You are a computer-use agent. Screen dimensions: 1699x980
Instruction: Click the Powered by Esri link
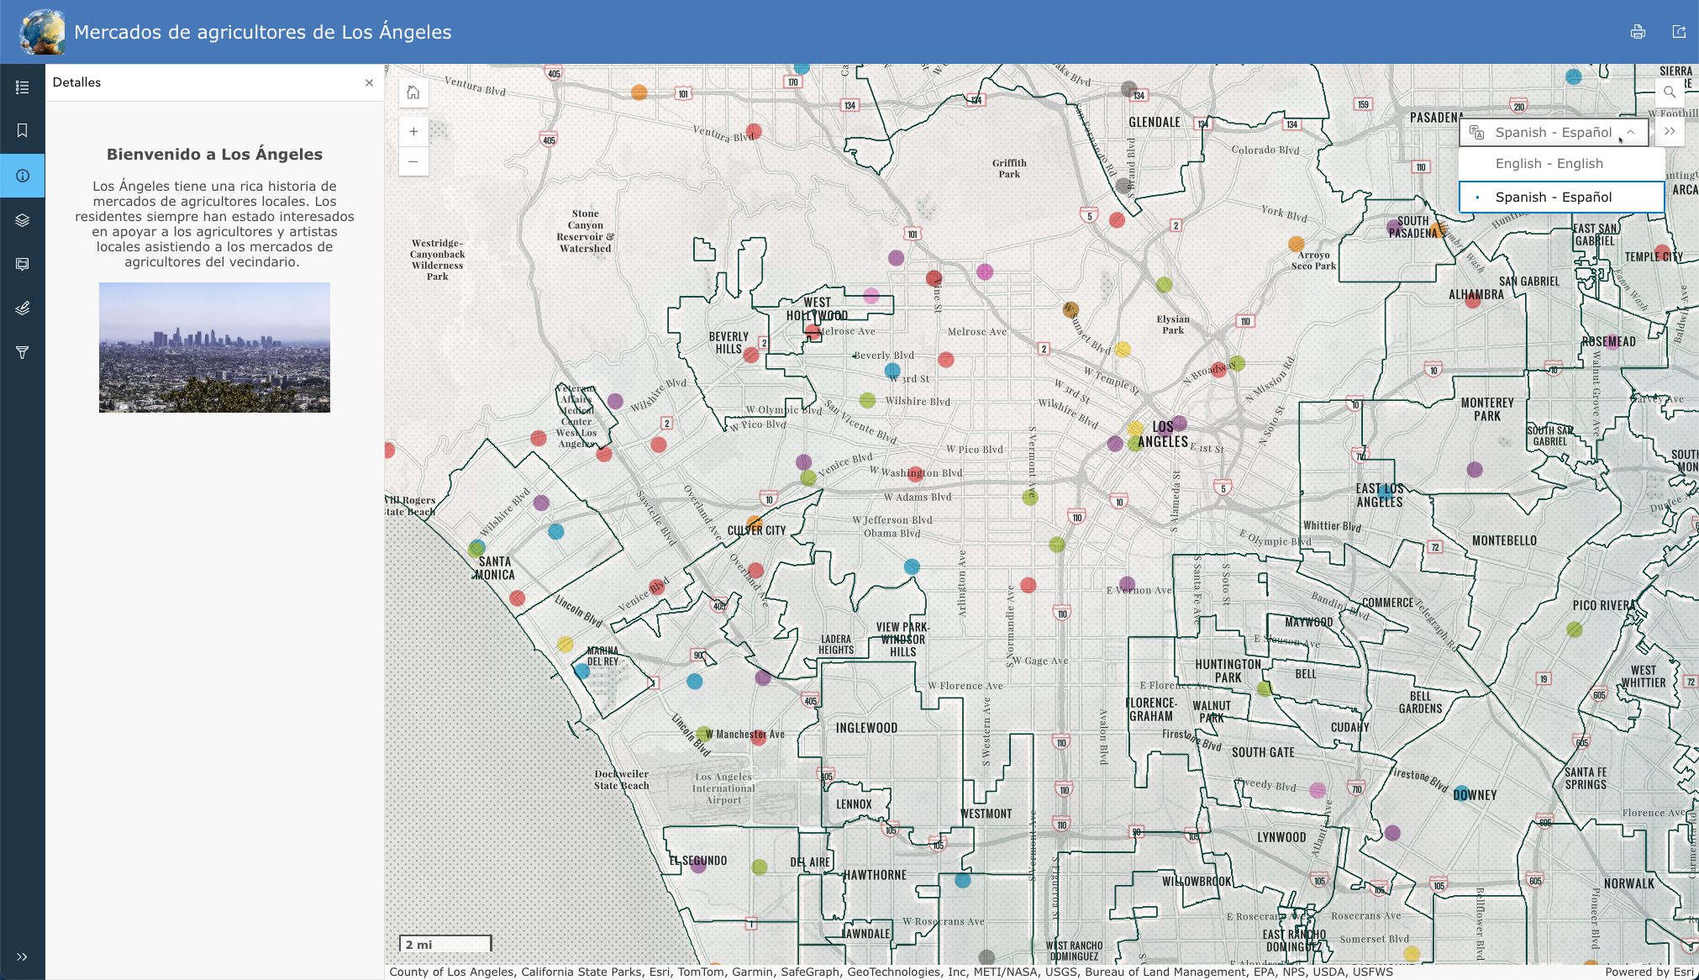tap(1649, 972)
